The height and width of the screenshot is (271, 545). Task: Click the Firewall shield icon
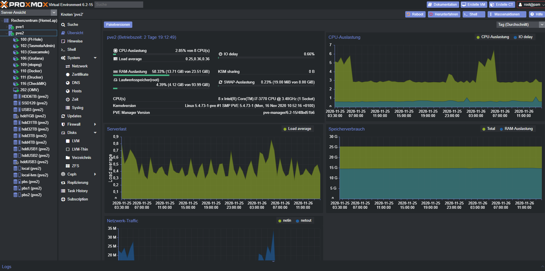63,124
